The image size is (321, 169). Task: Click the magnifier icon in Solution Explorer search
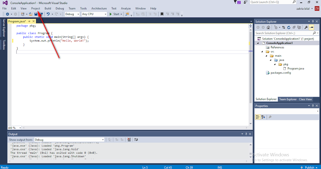pyautogui.click(x=314, y=33)
